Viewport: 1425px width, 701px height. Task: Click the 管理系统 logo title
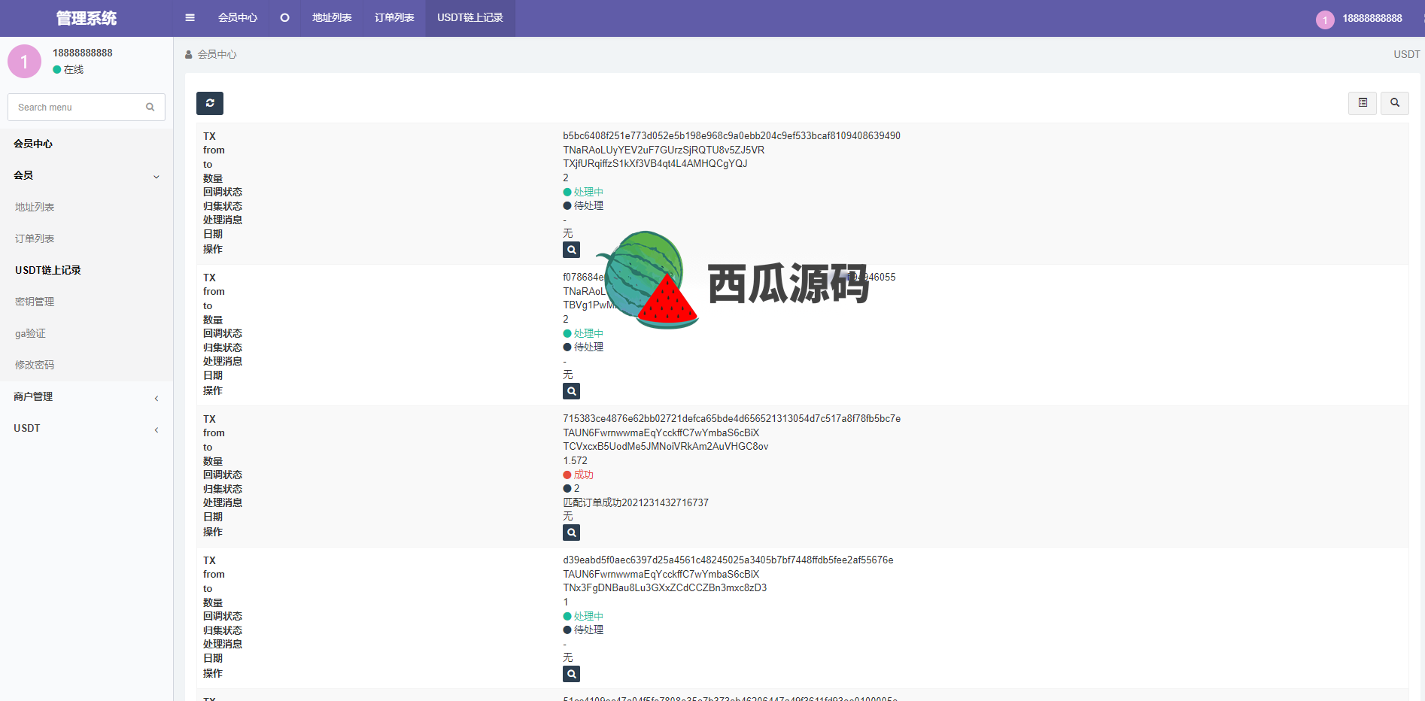pyautogui.click(x=87, y=18)
